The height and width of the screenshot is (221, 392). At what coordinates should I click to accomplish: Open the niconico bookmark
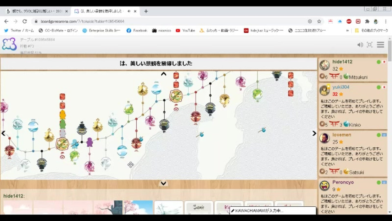[162, 30]
